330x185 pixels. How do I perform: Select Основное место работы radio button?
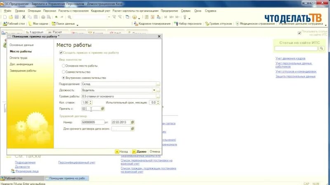(64, 66)
